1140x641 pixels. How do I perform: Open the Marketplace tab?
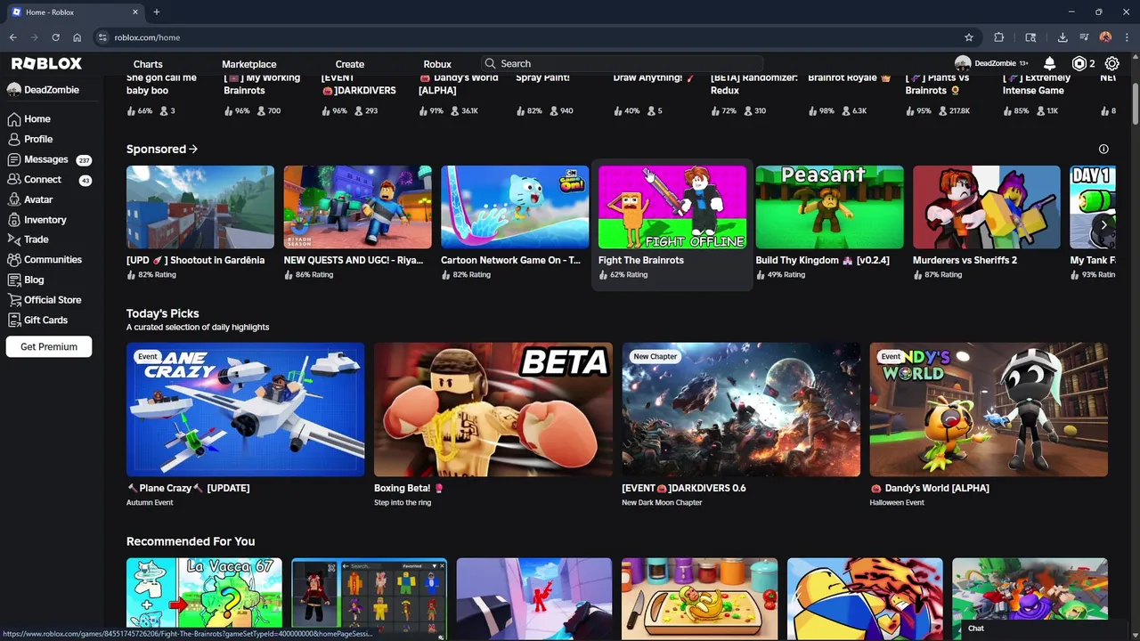tap(248, 64)
